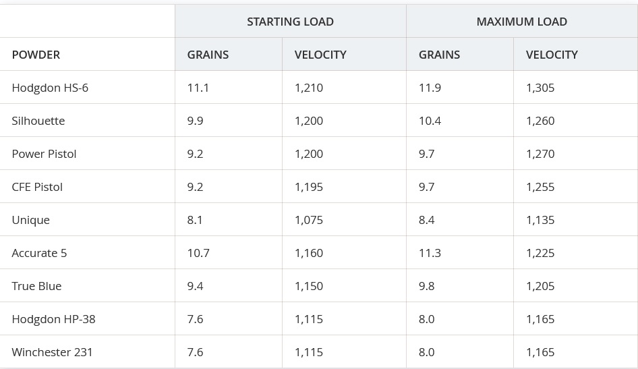
Task: Select the Unique powder row label
Action: click(x=30, y=220)
